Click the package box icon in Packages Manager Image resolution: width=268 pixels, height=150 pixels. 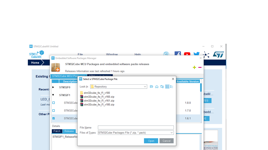click(56, 68)
